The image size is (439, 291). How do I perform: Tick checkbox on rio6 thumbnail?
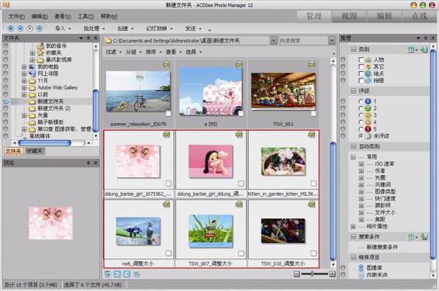[168, 253]
